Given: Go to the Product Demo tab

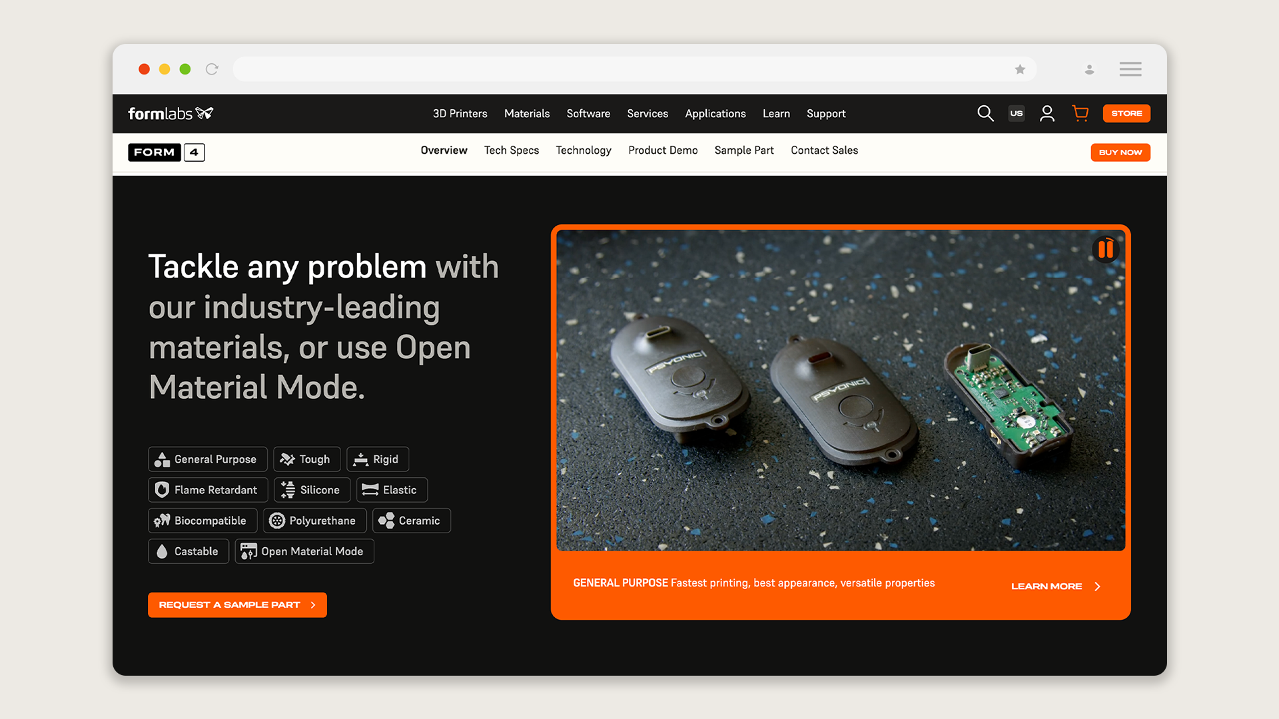Looking at the screenshot, I should [663, 150].
